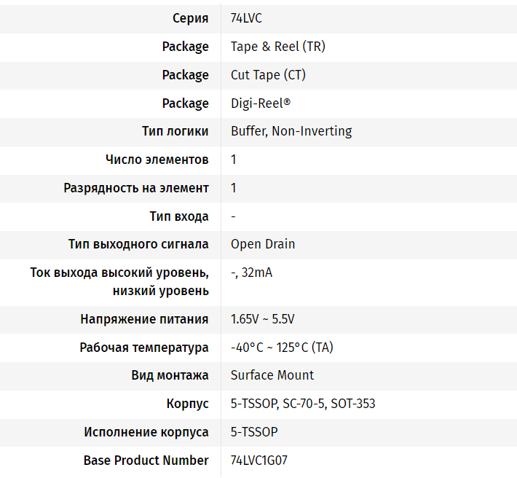Screen dimensions: 517x478
Task: Select the Напряжение питания label
Action: [144, 319]
